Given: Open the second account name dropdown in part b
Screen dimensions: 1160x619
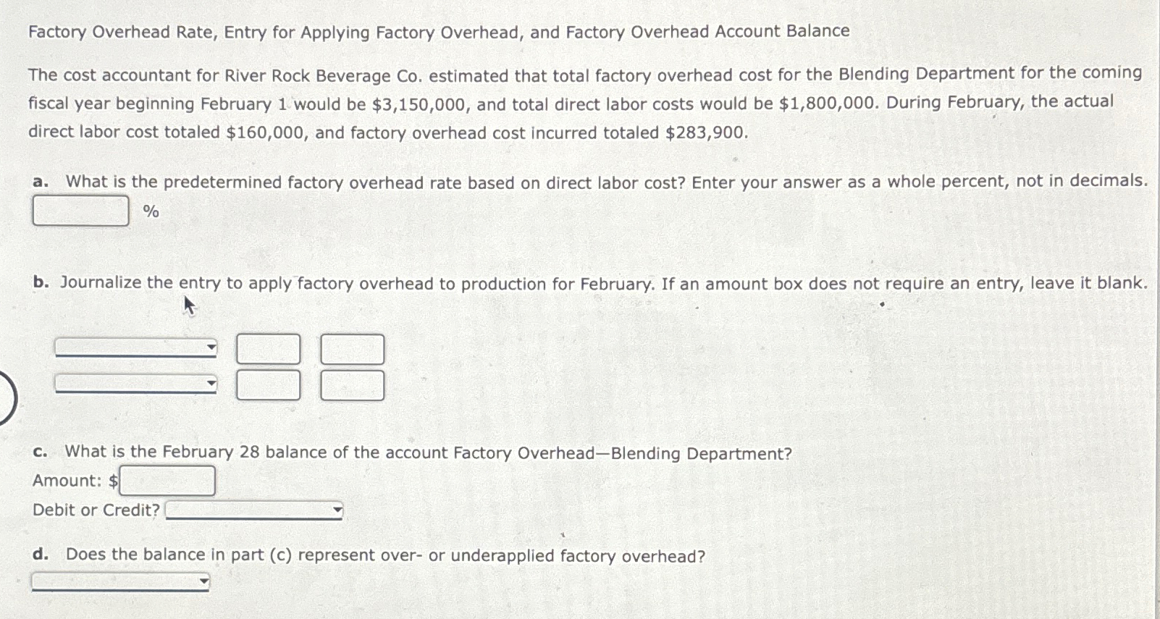Looking at the screenshot, I should coord(135,384).
